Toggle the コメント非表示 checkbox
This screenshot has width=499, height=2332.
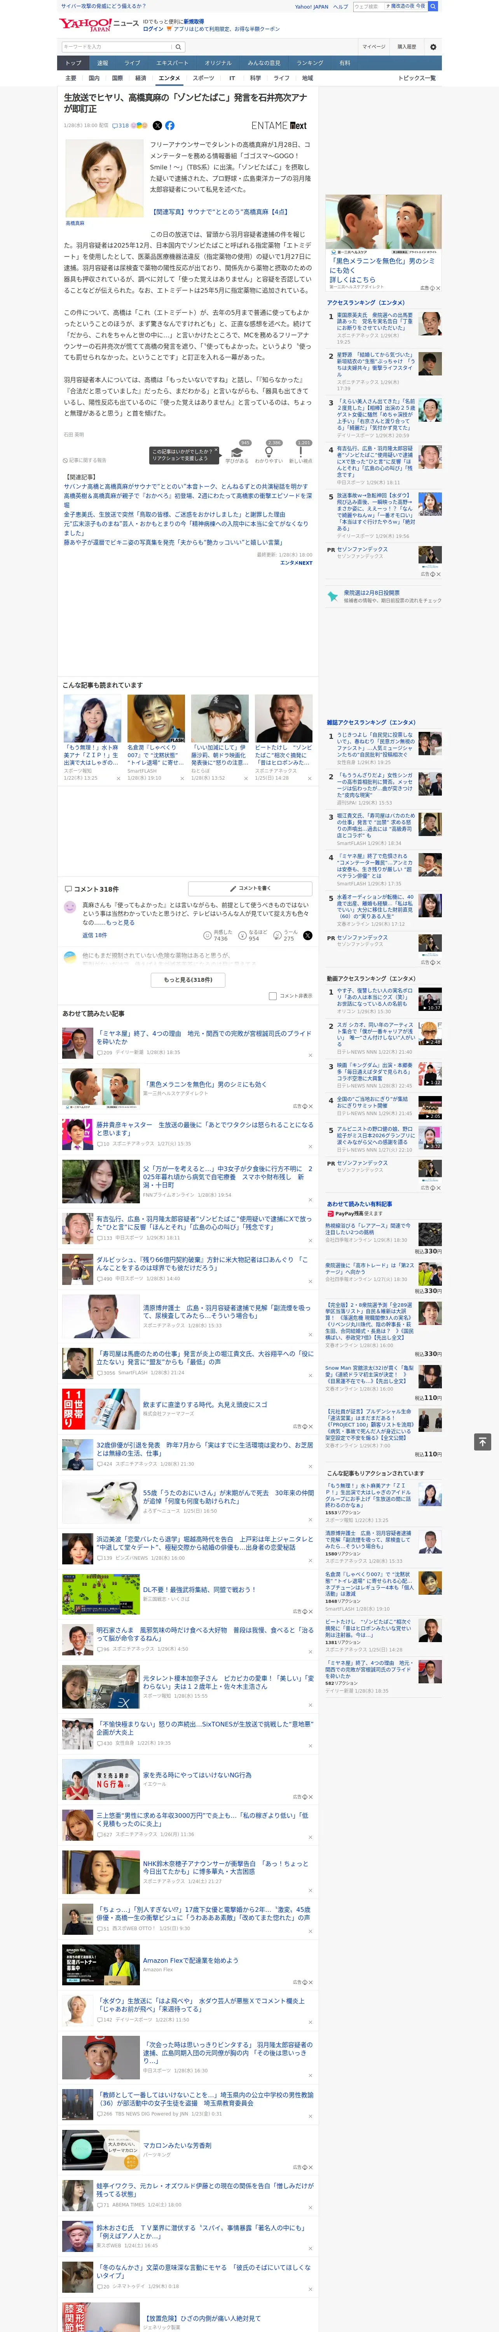point(272,996)
